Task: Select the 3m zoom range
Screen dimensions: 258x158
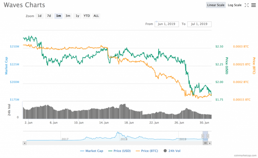Action: coord(68,16)
